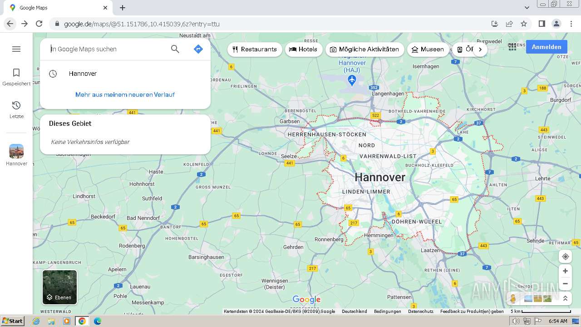Open the Ebenen layers thumbnail

(x=60, y=287)
